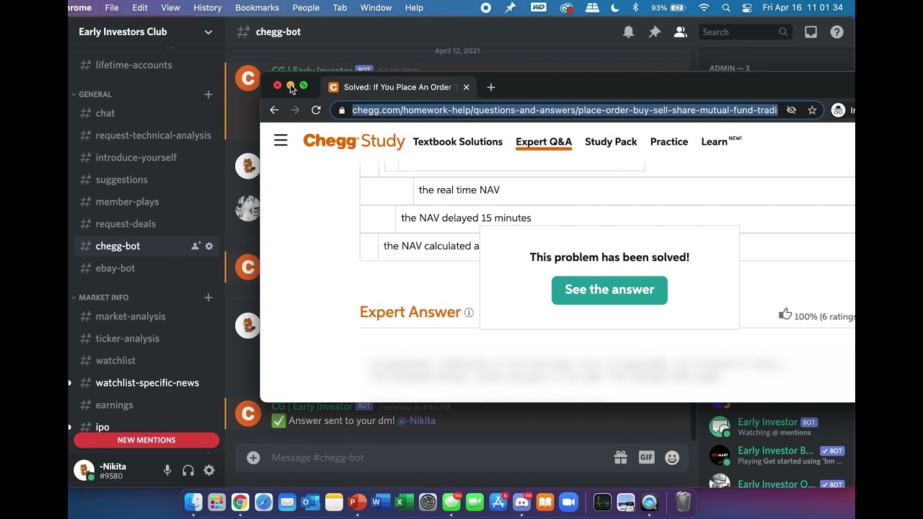Viewport: 923px width, 519px height.
Task: Select the Chegg URL address bar
Action: point(565,110)
